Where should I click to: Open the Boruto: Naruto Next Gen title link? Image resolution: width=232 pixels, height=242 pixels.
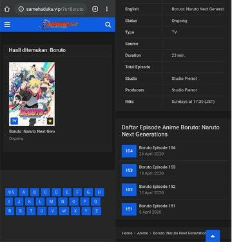32,131
